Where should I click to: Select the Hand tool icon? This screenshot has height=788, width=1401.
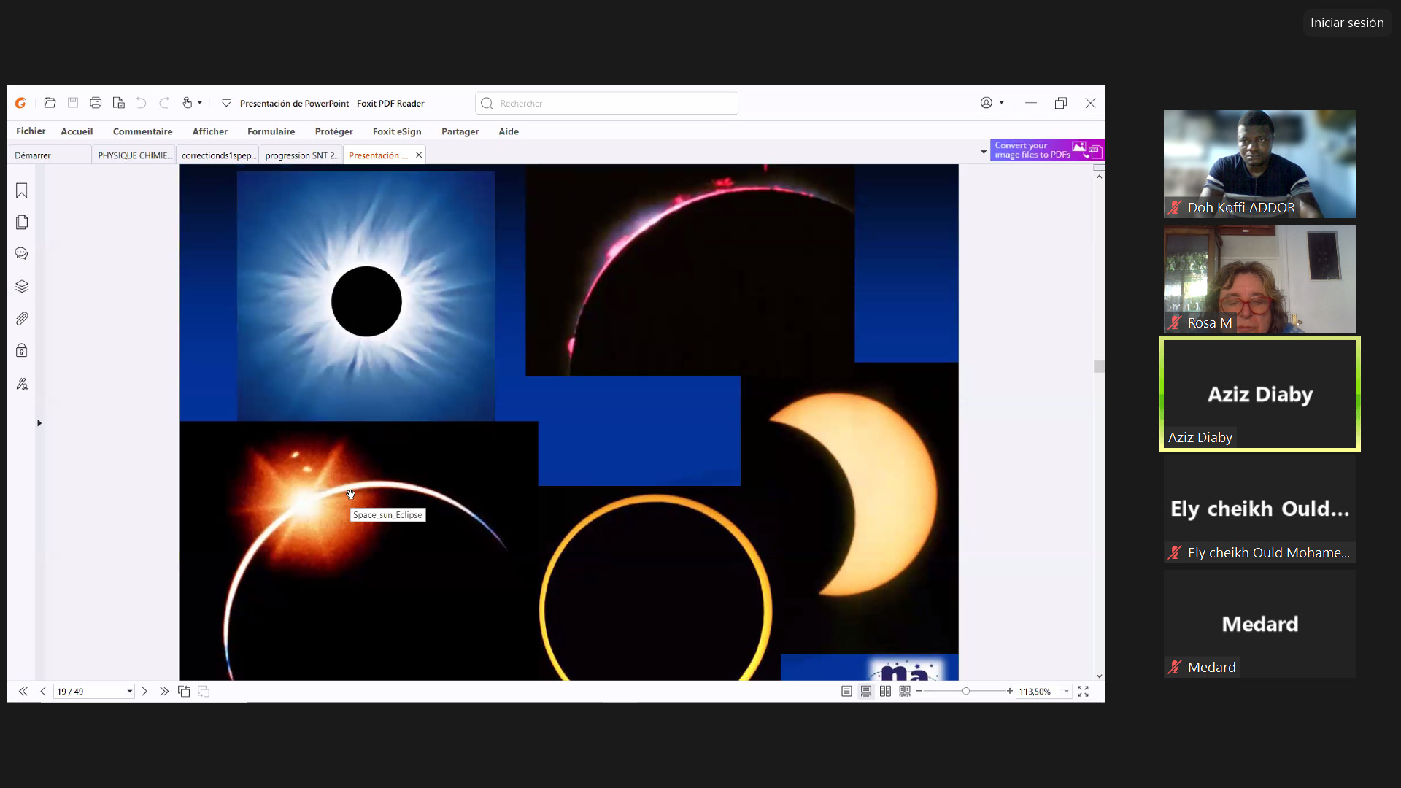pos(188,103)
